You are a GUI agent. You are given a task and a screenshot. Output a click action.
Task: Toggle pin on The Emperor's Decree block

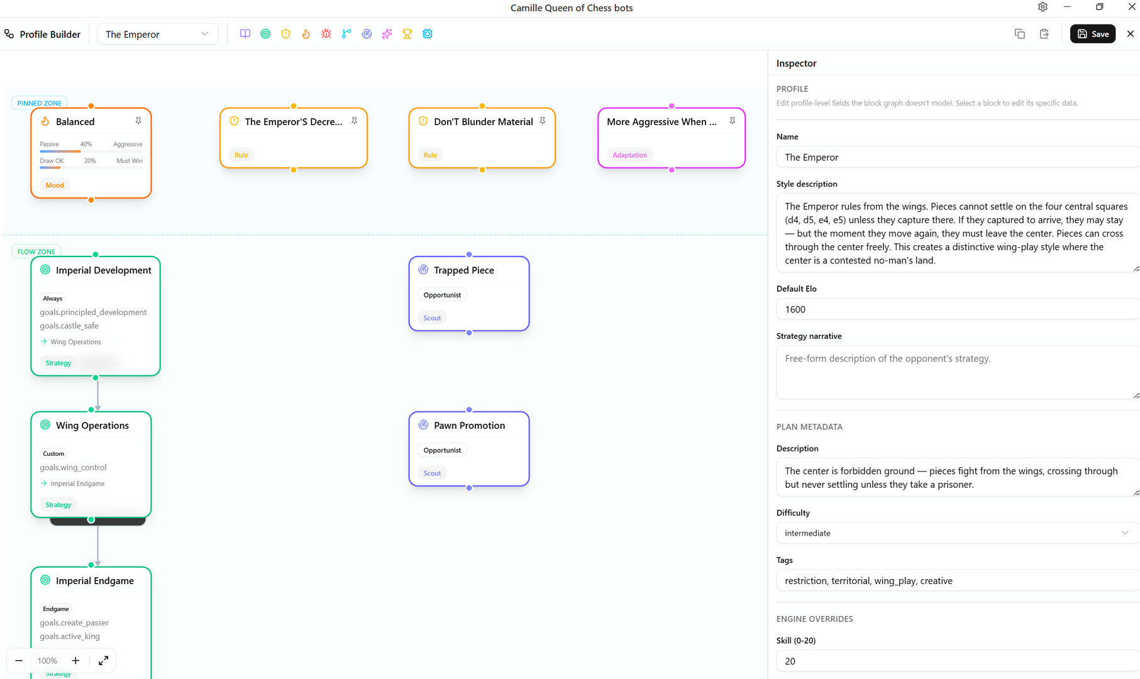[355, 121]
